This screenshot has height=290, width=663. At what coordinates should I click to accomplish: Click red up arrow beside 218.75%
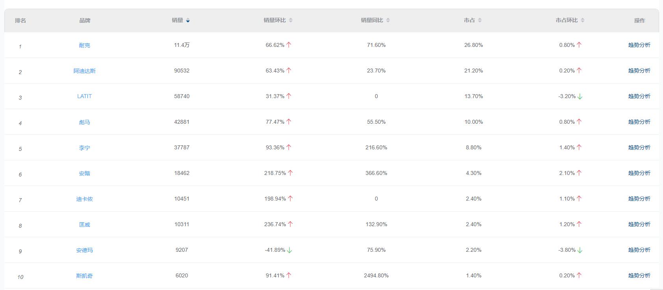click(290, 173)
